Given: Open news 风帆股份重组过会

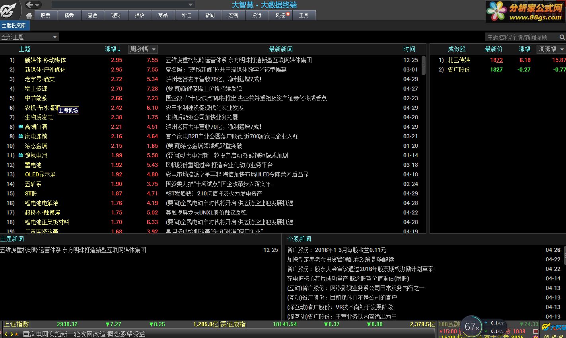Looking at the screenshot, I should 219,165.
